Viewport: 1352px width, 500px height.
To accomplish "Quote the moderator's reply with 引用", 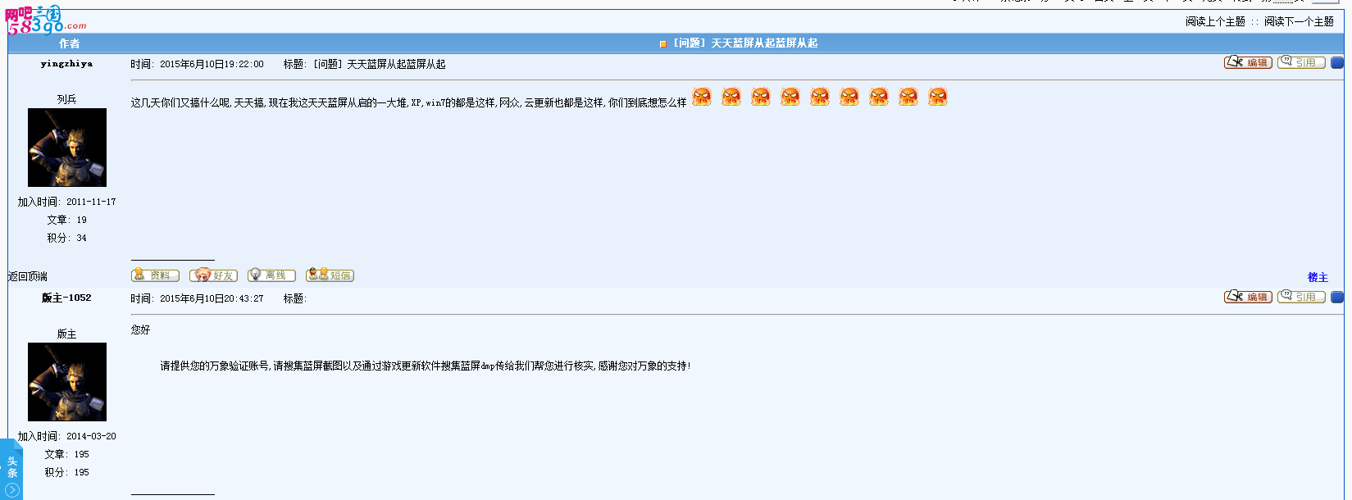I will [x=1301, y=297].
